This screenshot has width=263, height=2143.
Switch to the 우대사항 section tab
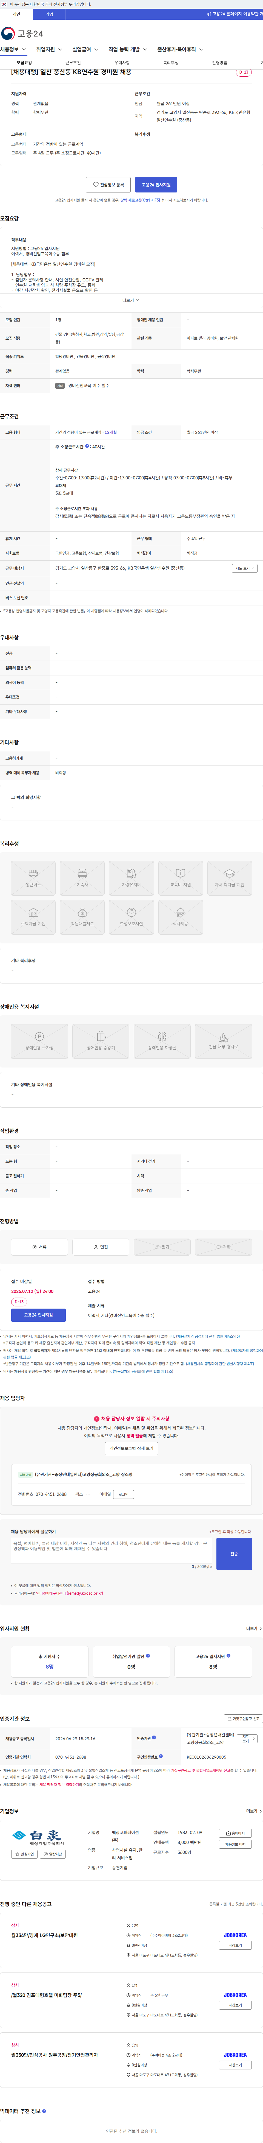tap(122, 62)
